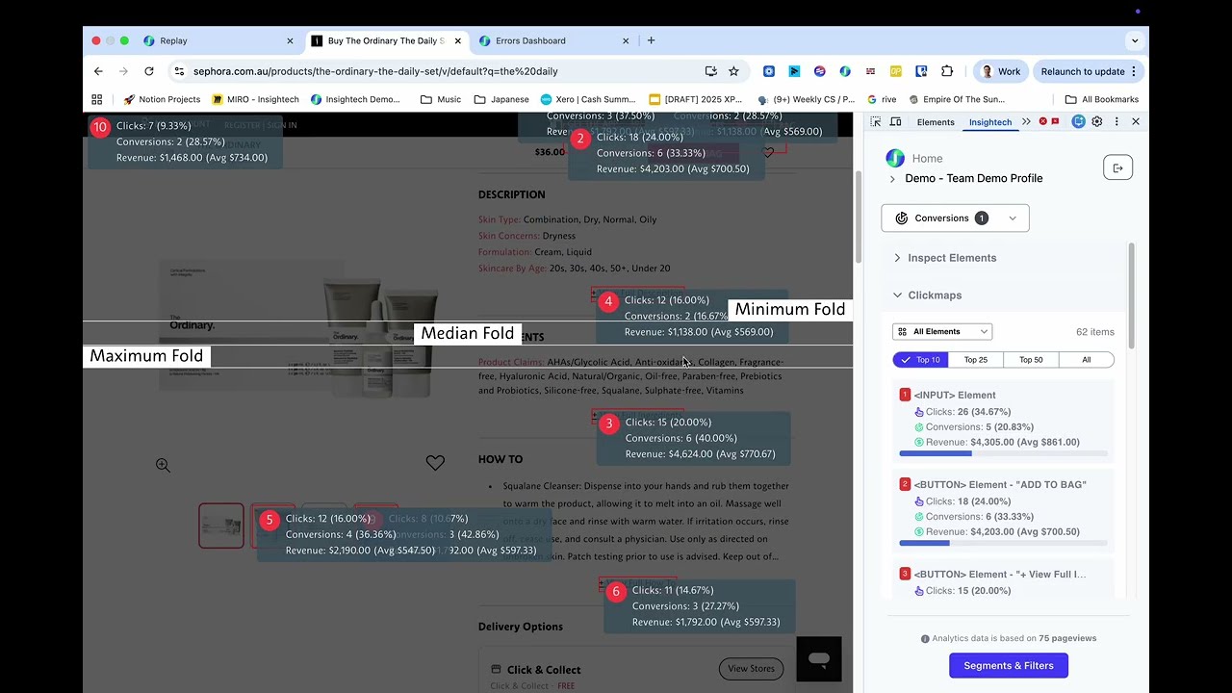The width and height of the screenshot is (1232, 693).
Task: Click the zoom magnifier under product image
Action: pyautogui.click(x=163, y=465)
